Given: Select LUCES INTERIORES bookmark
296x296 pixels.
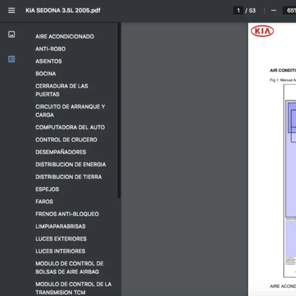Looking at the screenshot, I should click(x=60, y=251).
